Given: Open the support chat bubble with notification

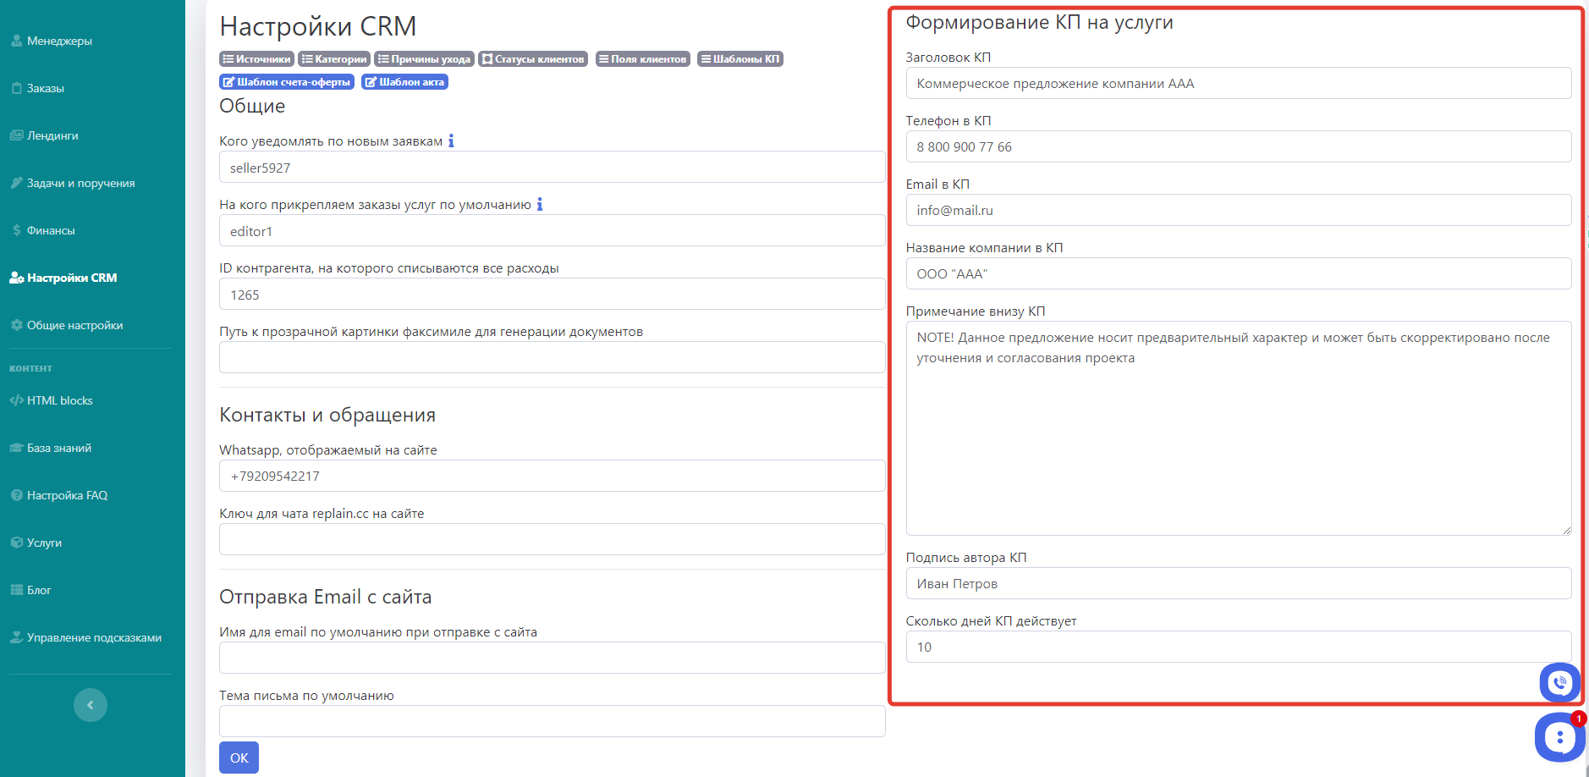Looking at the screenshot, I should tap(1559, 737).
